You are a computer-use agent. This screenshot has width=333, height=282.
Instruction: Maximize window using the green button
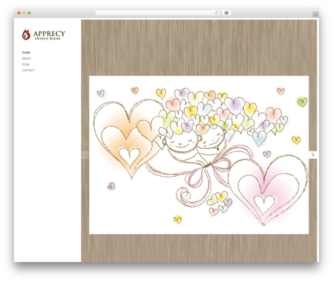click(x=29, y=13)
